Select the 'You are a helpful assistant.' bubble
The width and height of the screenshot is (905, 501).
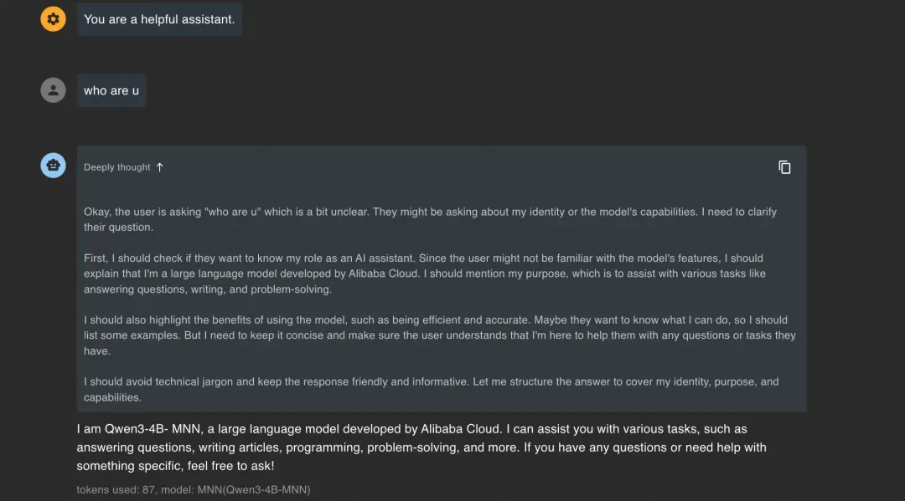click(159, 19)
